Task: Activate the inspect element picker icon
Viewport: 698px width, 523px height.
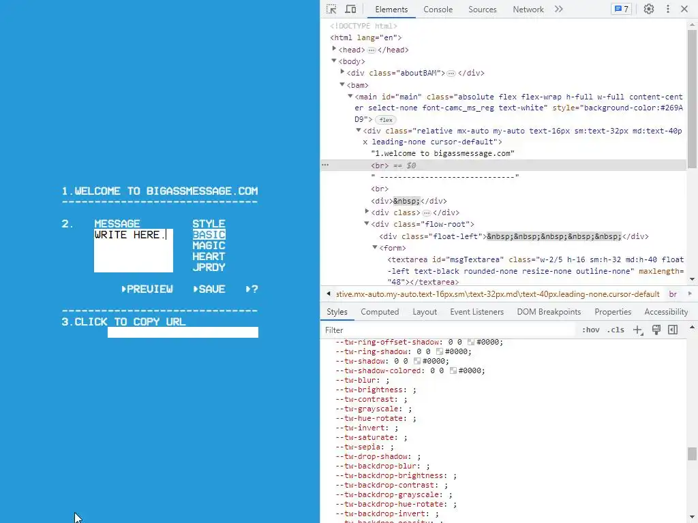Action: click(331, 9)
